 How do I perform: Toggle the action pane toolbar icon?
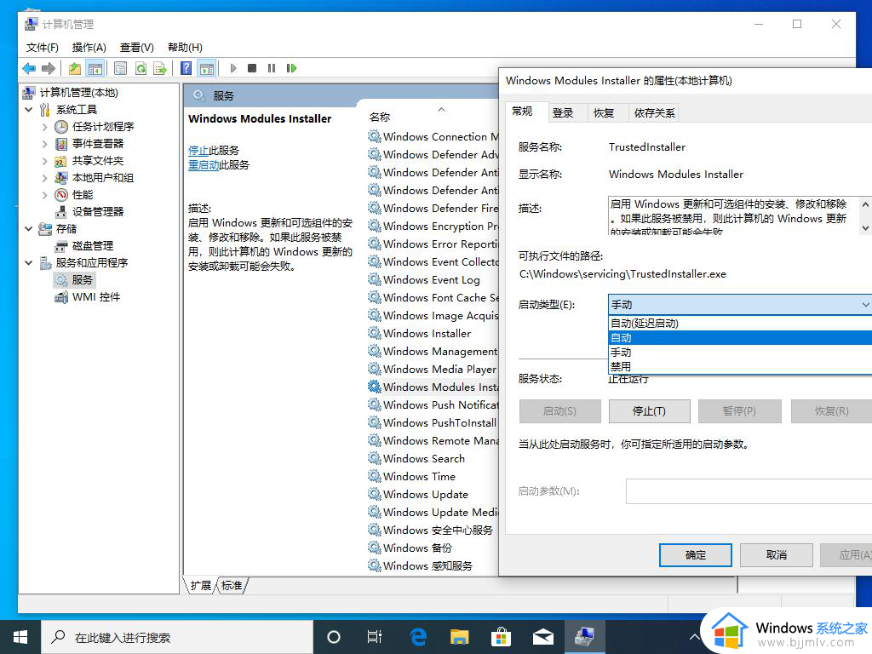click(207, 68)
